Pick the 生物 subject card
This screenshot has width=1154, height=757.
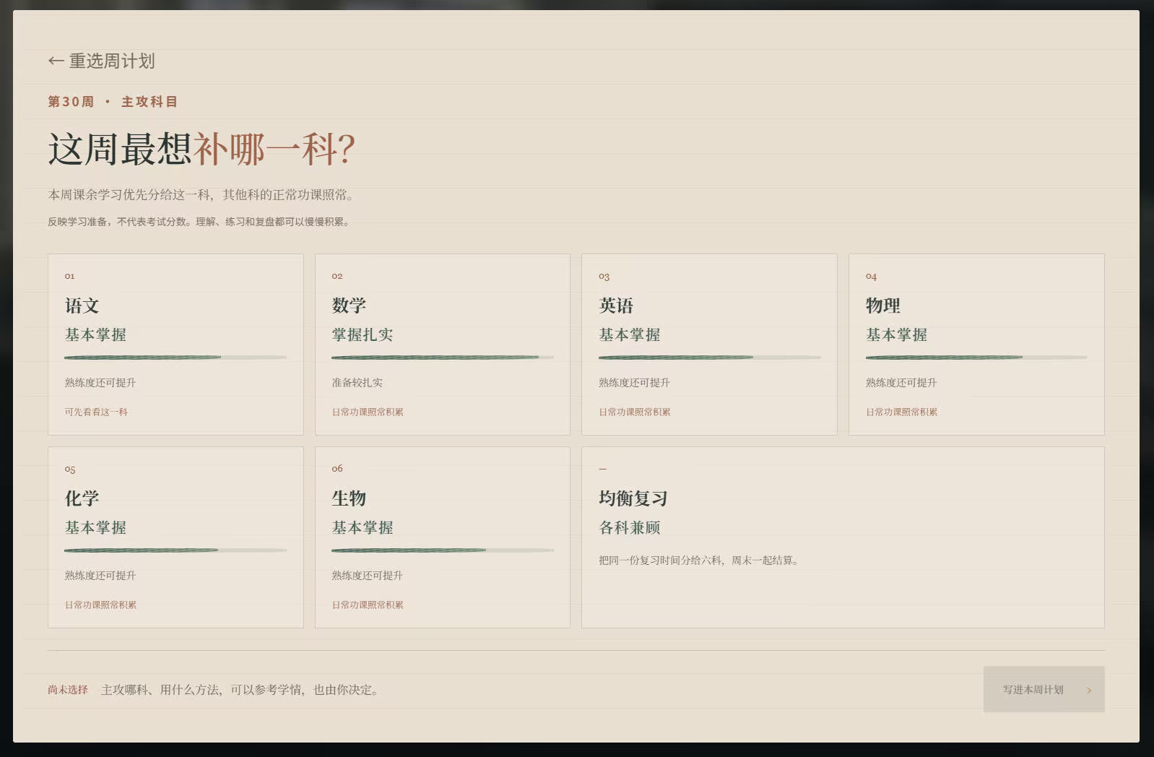[442, 537]
